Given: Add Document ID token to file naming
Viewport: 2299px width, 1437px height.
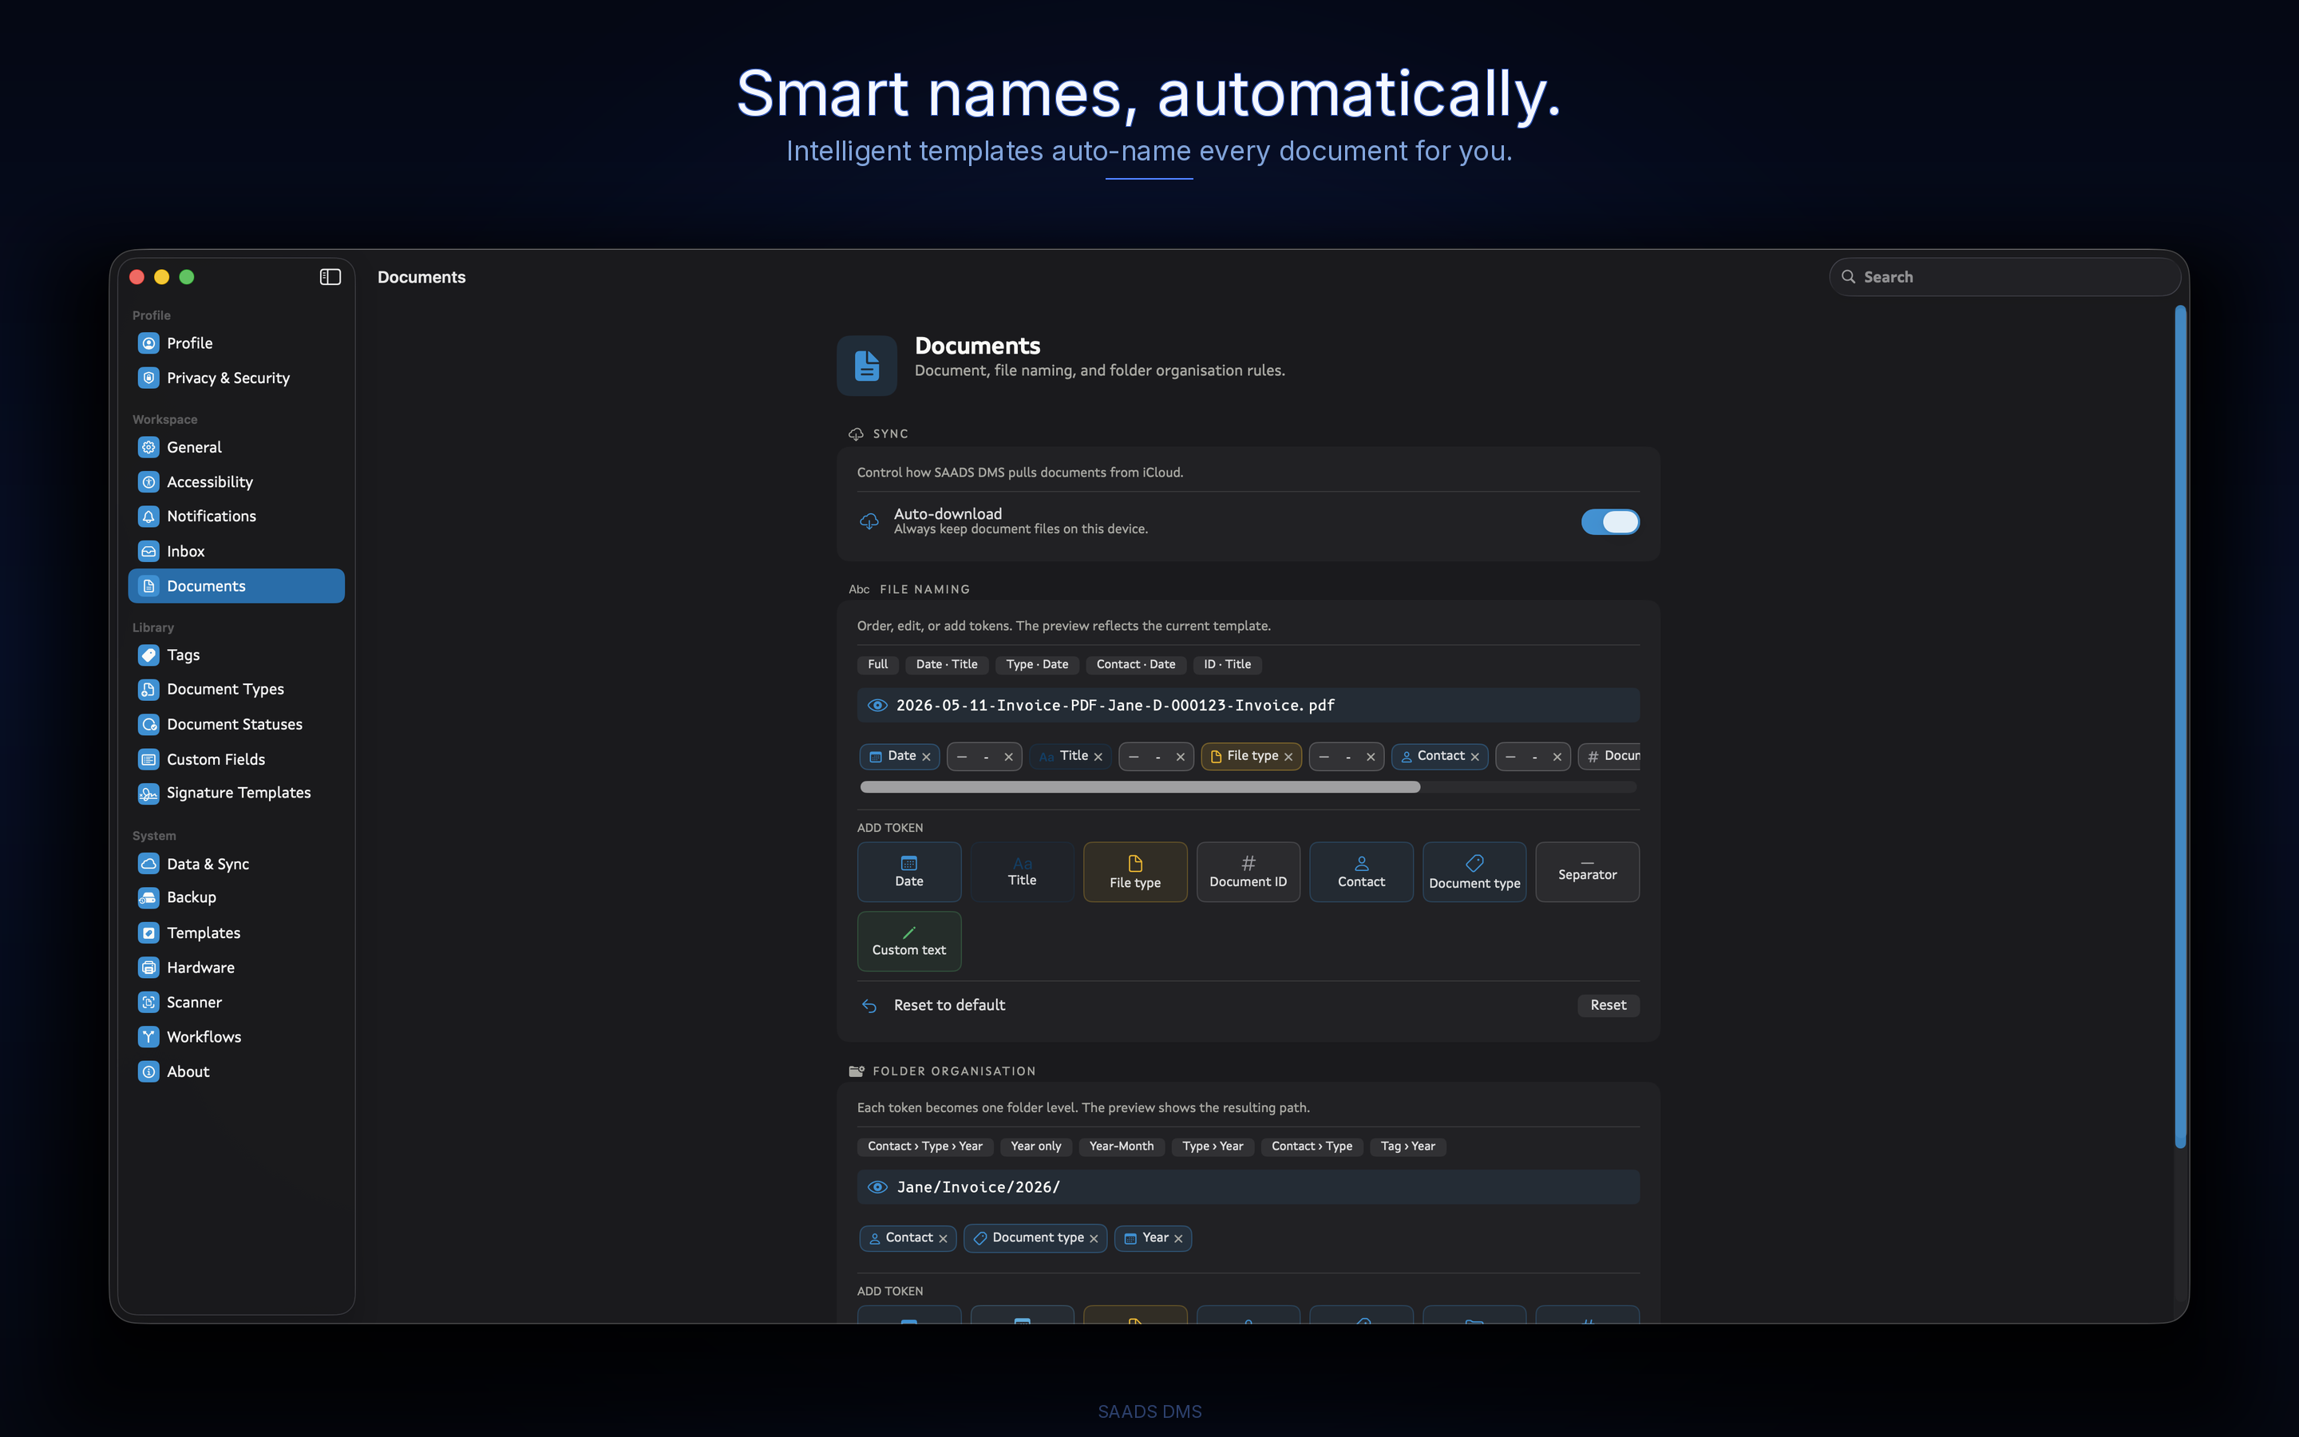Looking at the screenshot, I should (x=1248, y=872).
